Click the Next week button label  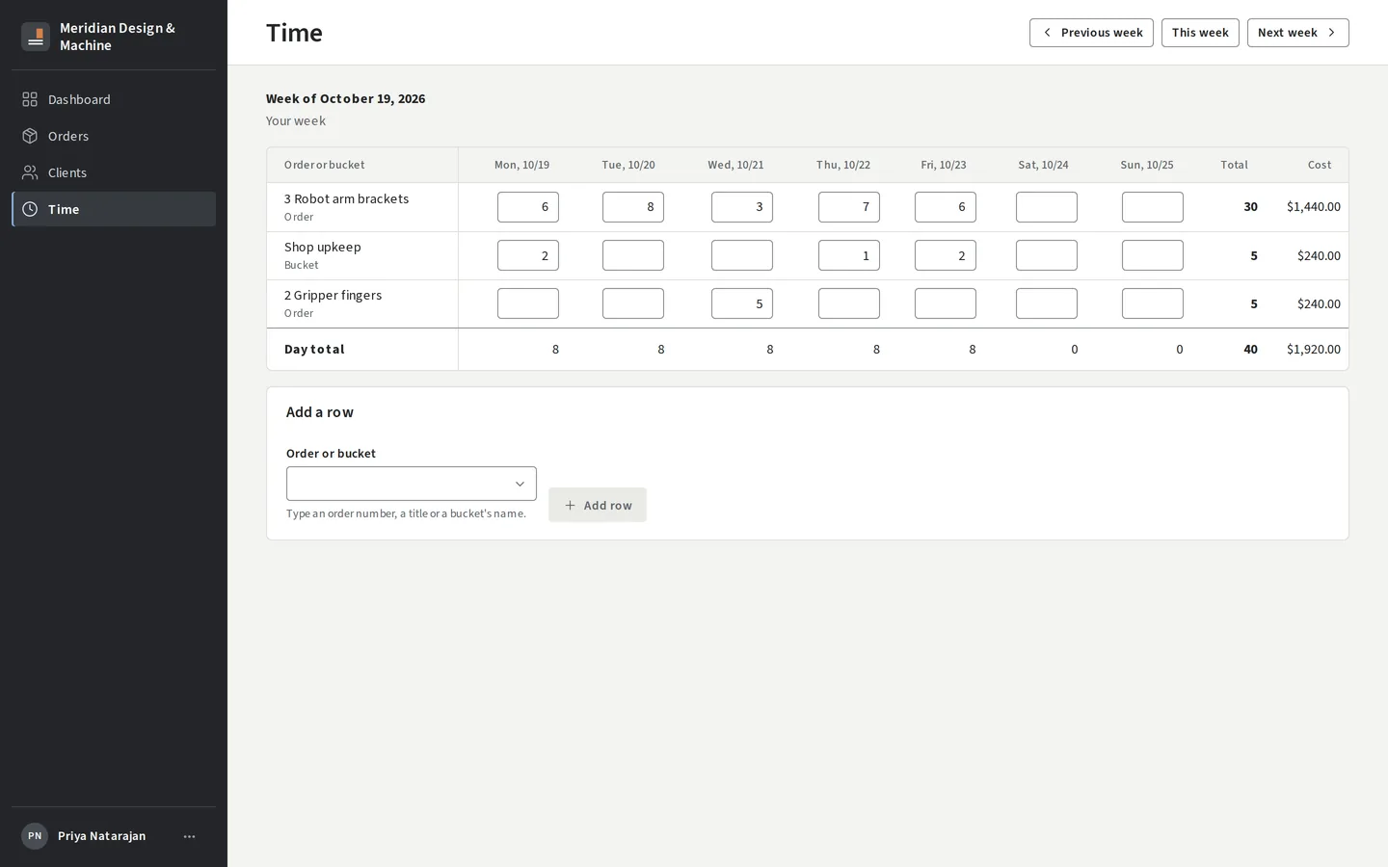(1287, 33)
